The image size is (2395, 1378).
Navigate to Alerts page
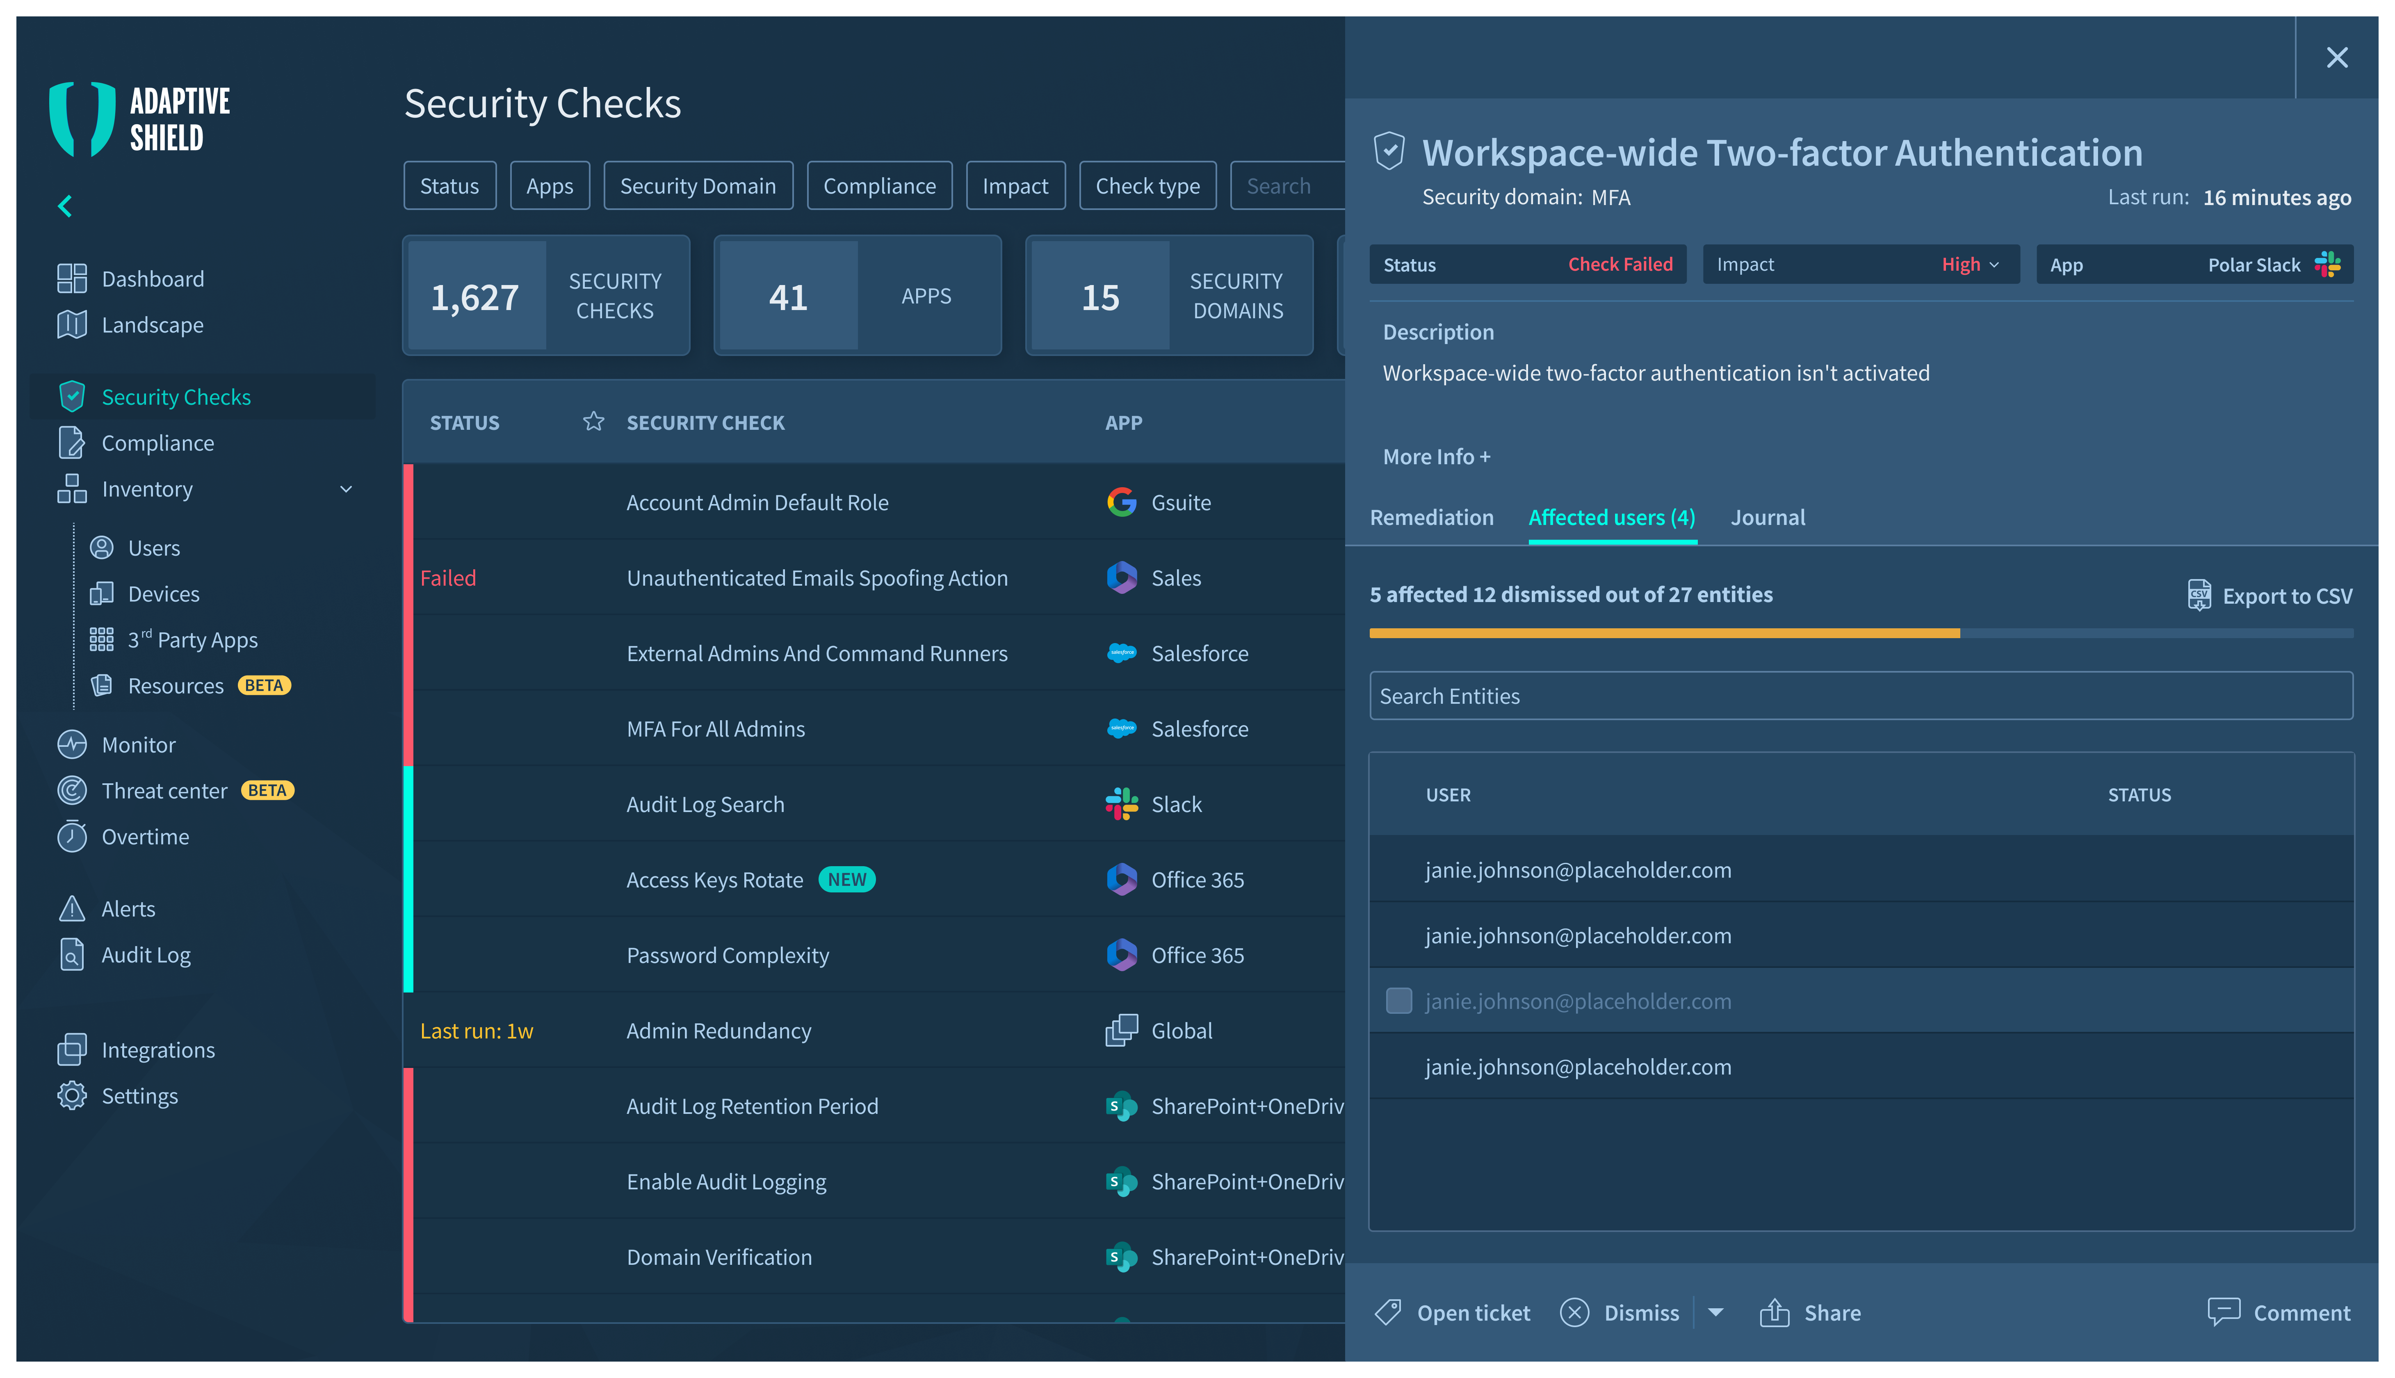coord(129,908)
